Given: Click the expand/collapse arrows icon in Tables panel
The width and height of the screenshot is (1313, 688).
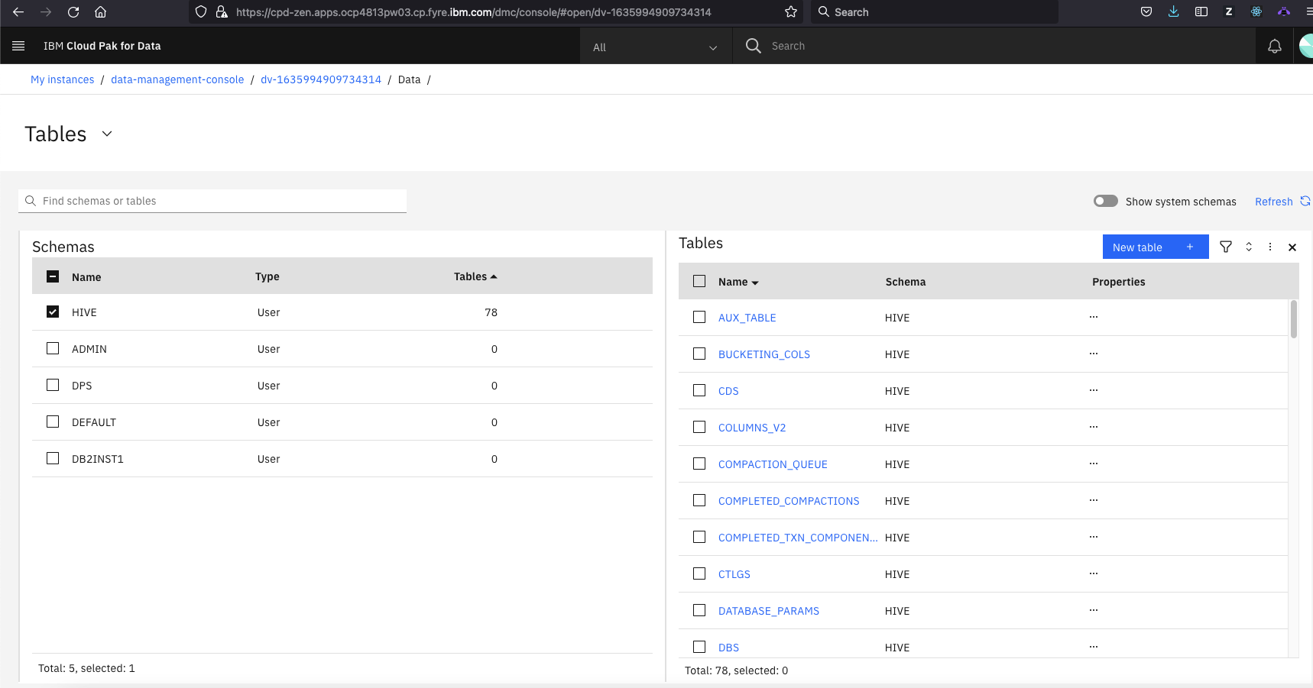Looking at the screenshot, I should click(1249, 247).
